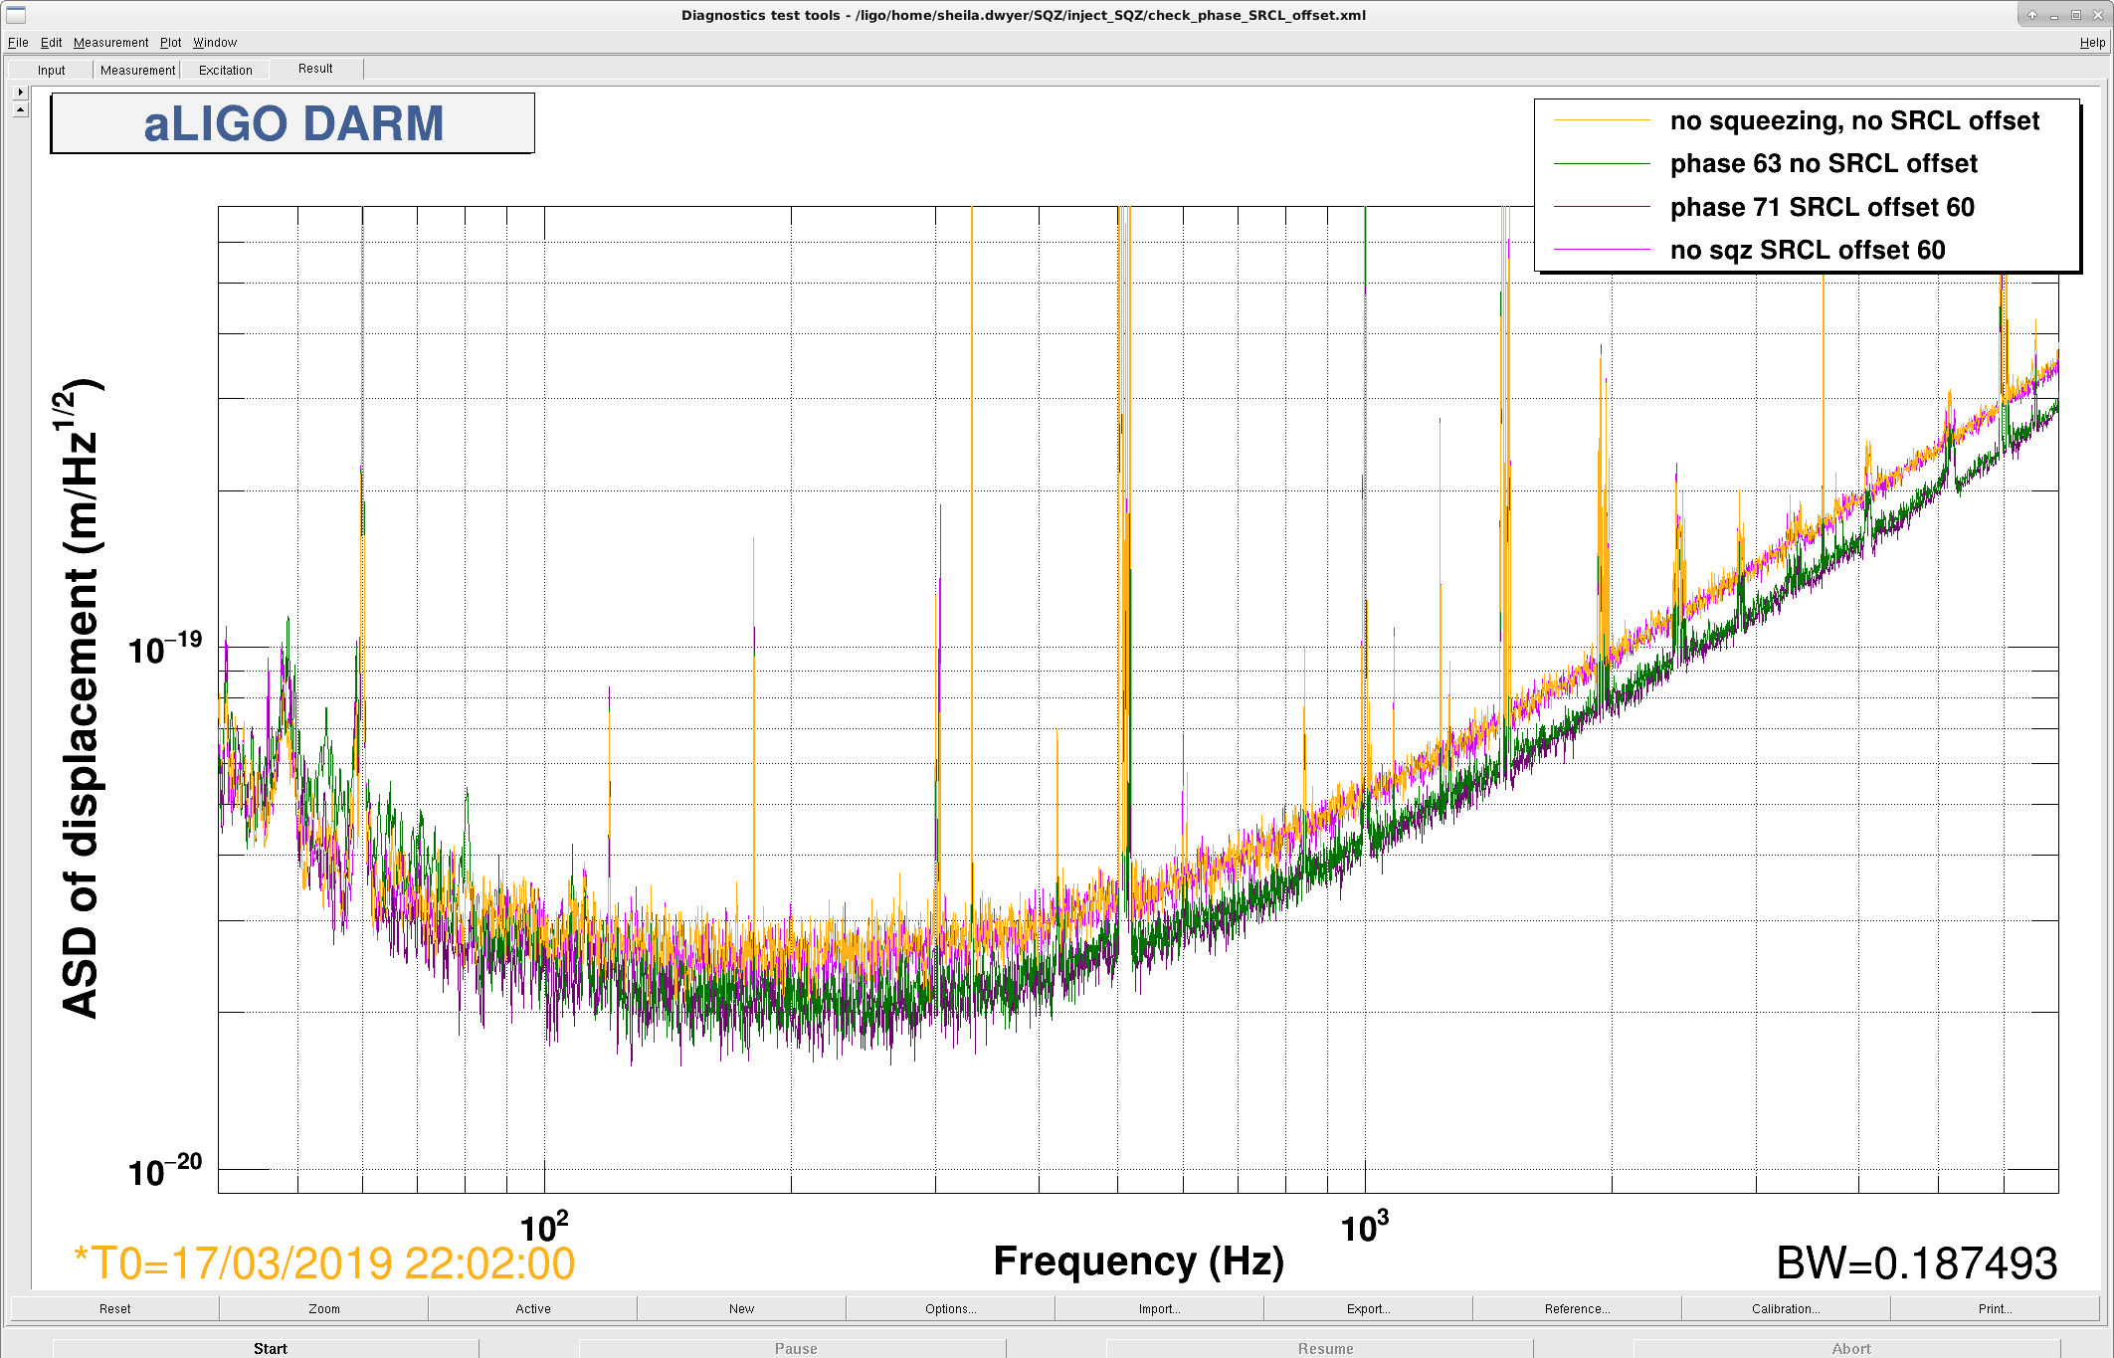Click dark line sample for phase 71
2114x1358 pixels.
tap(1602, 207)
